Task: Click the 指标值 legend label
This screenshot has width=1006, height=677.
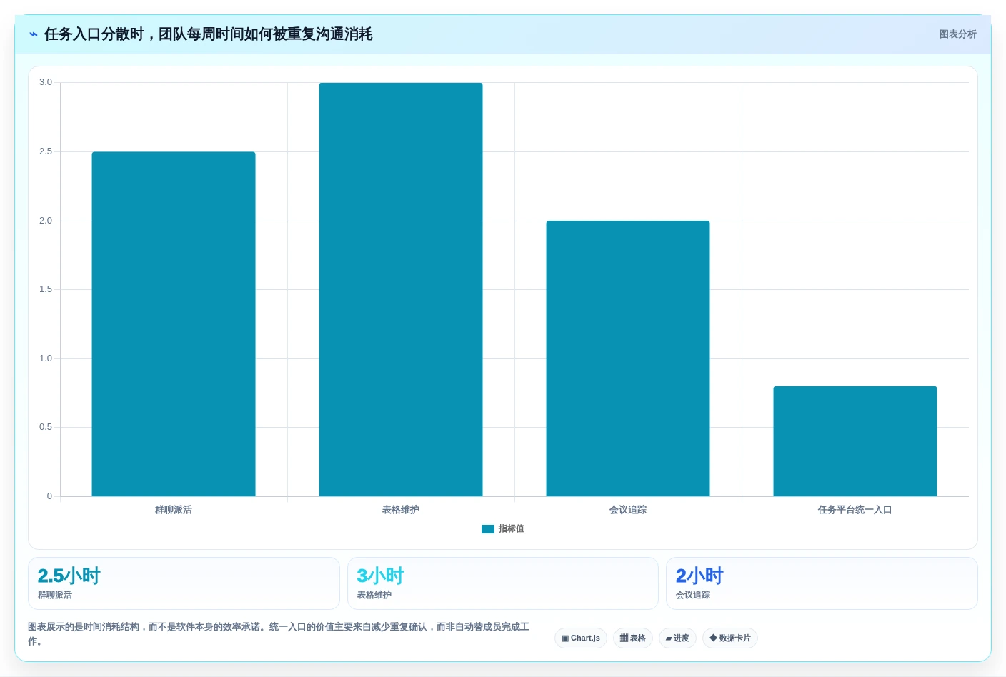Action: click(512, 529)
